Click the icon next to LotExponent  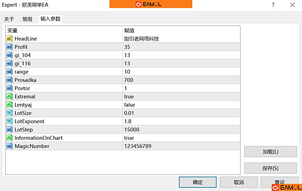tap(9, 122)
